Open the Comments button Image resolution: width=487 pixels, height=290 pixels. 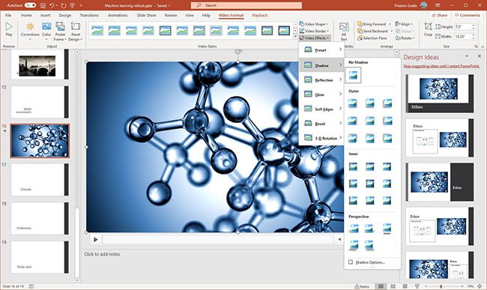tap(468, 15)
